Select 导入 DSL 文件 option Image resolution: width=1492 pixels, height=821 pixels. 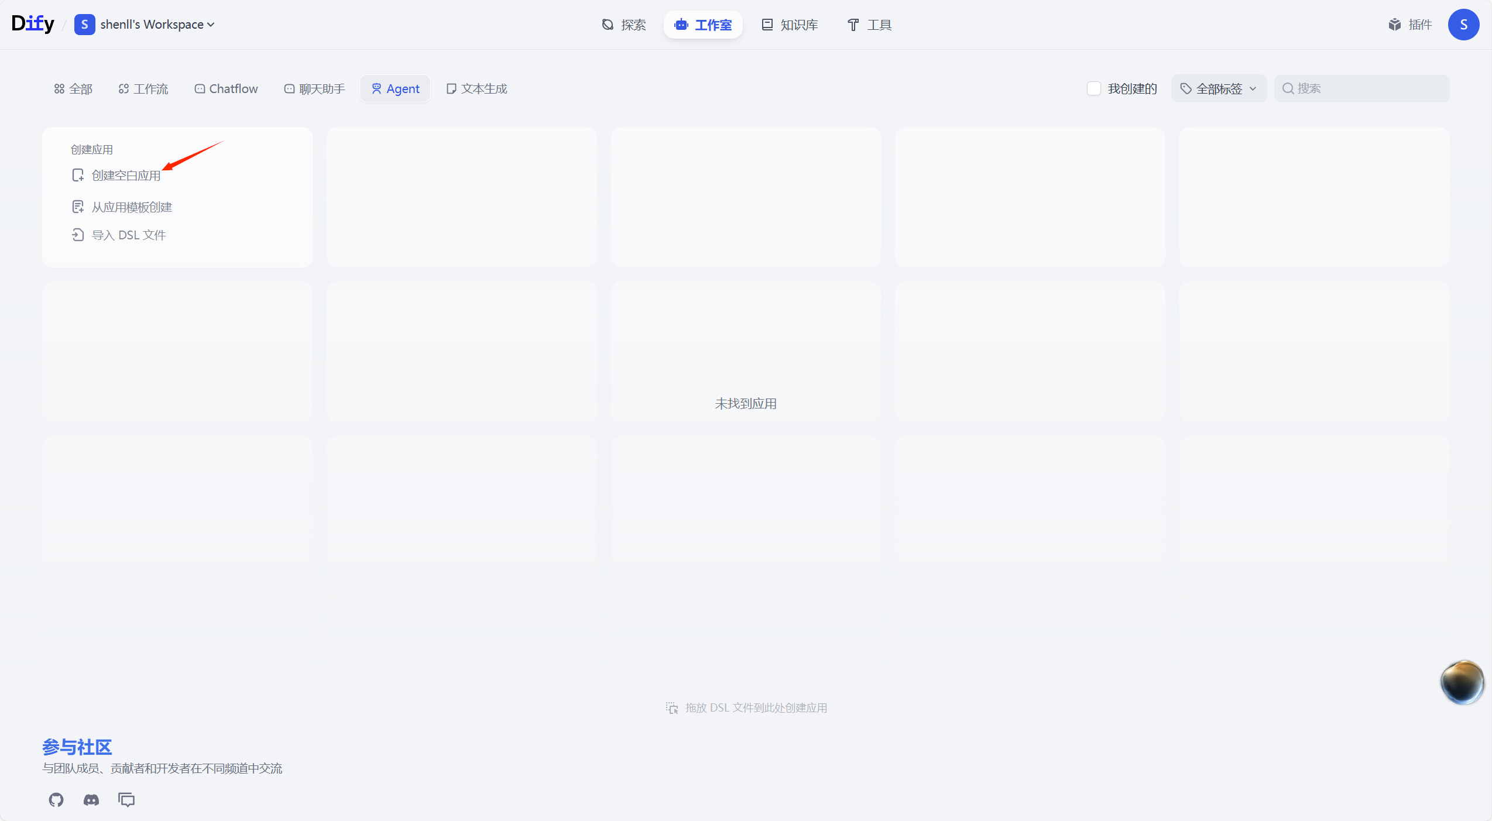pos(128,235)
